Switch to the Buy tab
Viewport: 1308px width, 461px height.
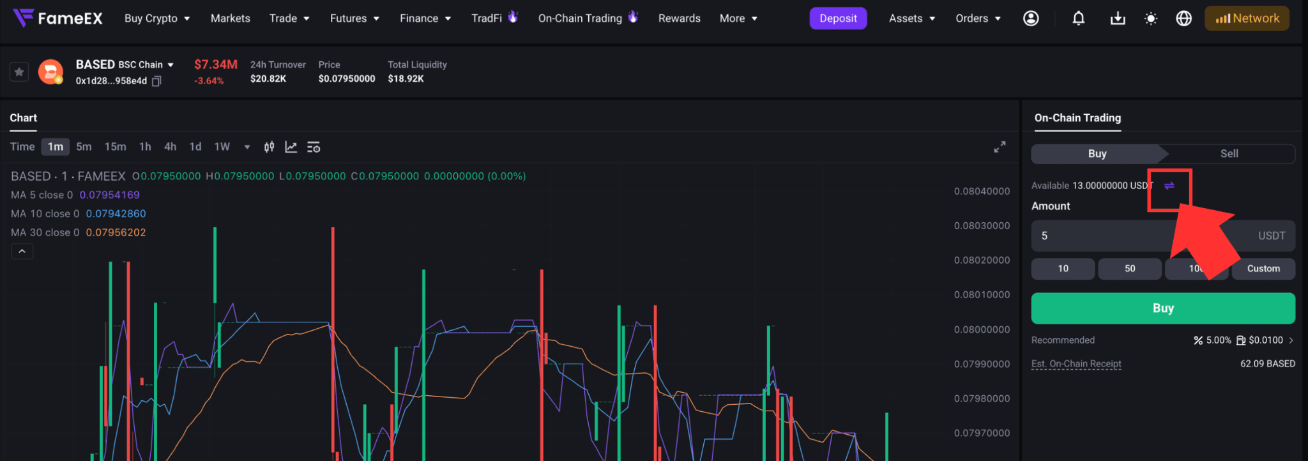[1097, 154]
